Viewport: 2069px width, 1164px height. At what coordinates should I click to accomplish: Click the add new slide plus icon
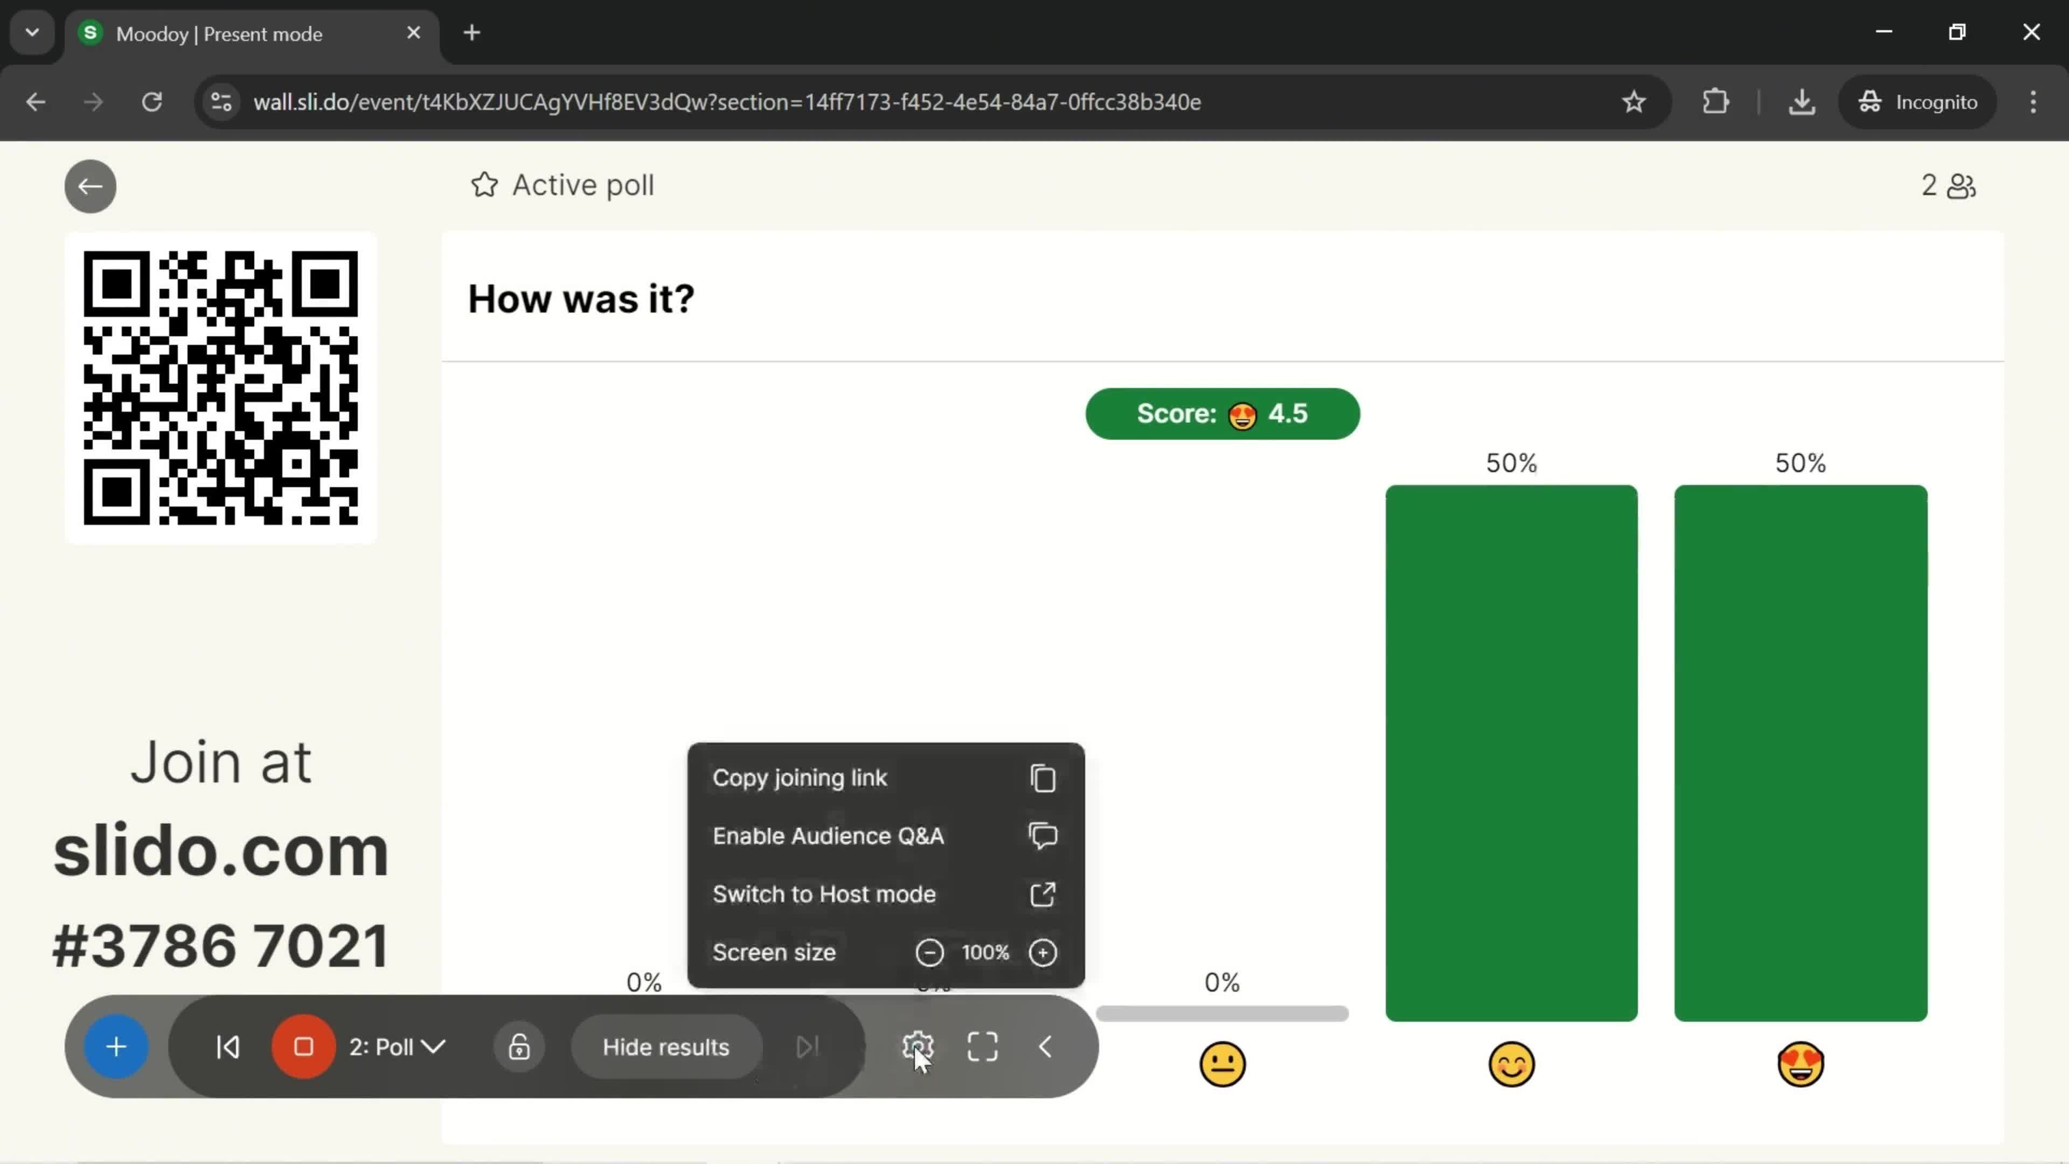[116, 1048]
